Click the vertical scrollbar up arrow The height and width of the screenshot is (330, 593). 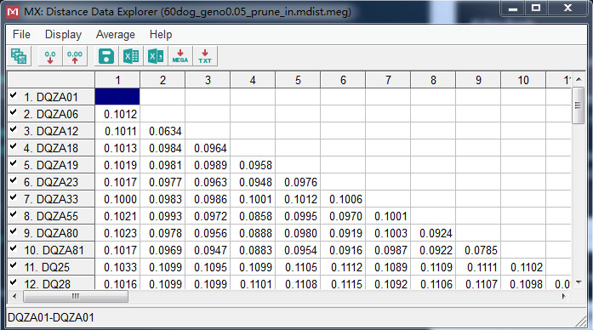(x=579, y=79)
